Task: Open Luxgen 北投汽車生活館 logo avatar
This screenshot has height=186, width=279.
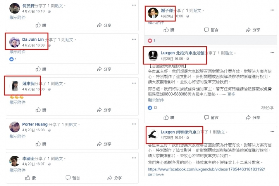Action: pos(153,56)
